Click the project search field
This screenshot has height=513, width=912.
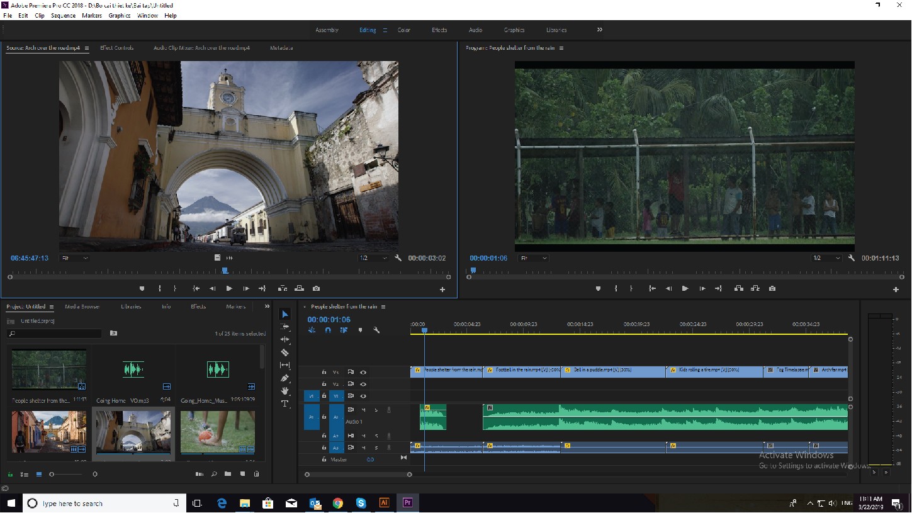click(54, 333)
